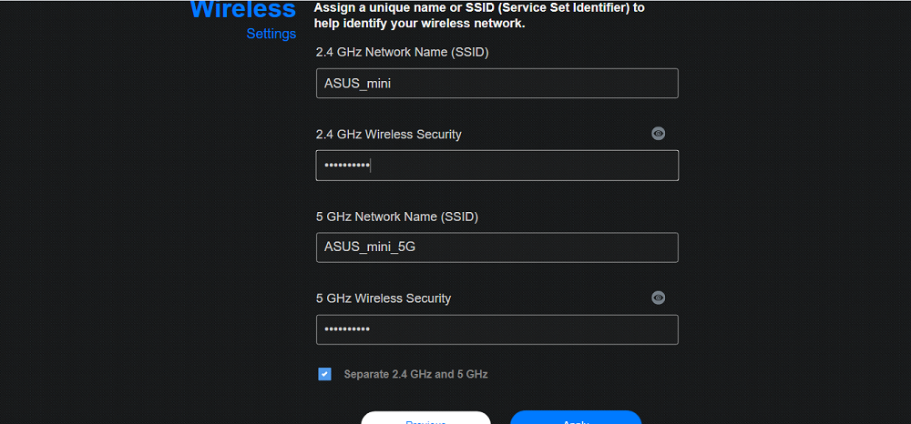Click the 'Assign a unique name or SSID' description line
The height and width of the screenshot is (424, 911).
(479, 9)
